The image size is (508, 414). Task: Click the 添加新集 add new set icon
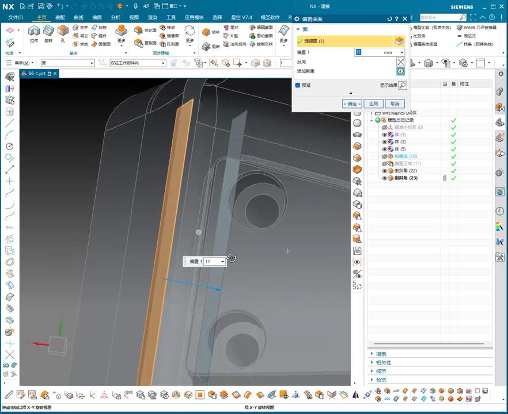(x=400, y=71)
